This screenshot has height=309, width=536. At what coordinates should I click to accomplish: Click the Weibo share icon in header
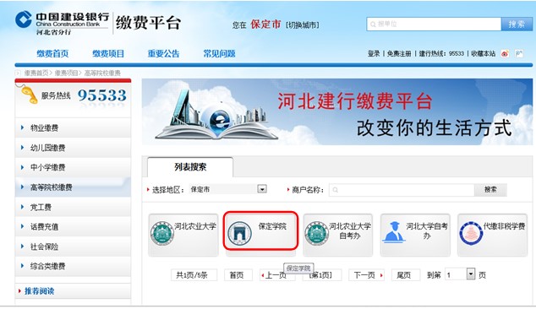pos(505,53)
